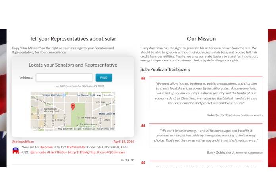Click the Republican elephant avatar icon
The height and width of the screenshot is (196, 276).
[16, 150]
